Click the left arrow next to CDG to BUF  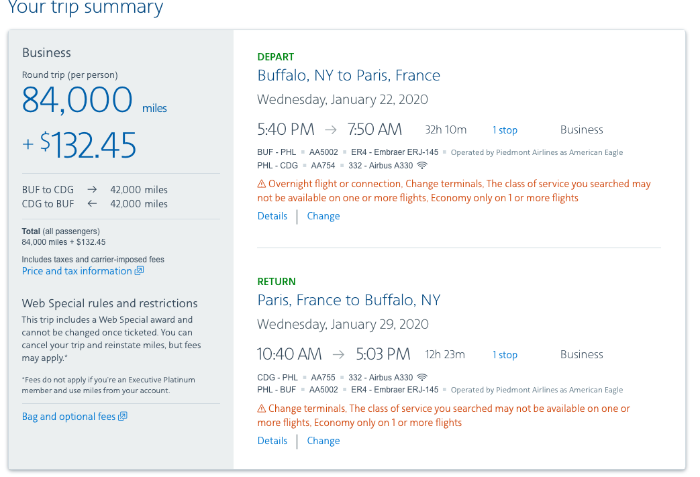click(93, 204)
